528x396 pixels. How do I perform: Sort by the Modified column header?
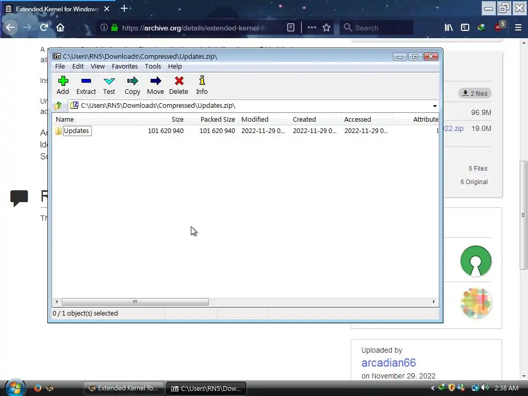264,119
